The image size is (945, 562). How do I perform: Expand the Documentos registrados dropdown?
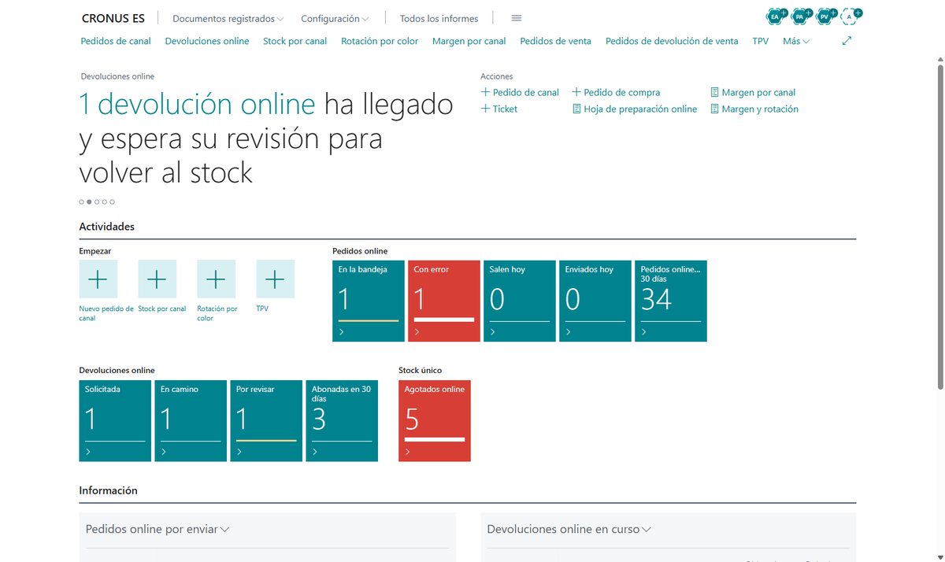228,18
